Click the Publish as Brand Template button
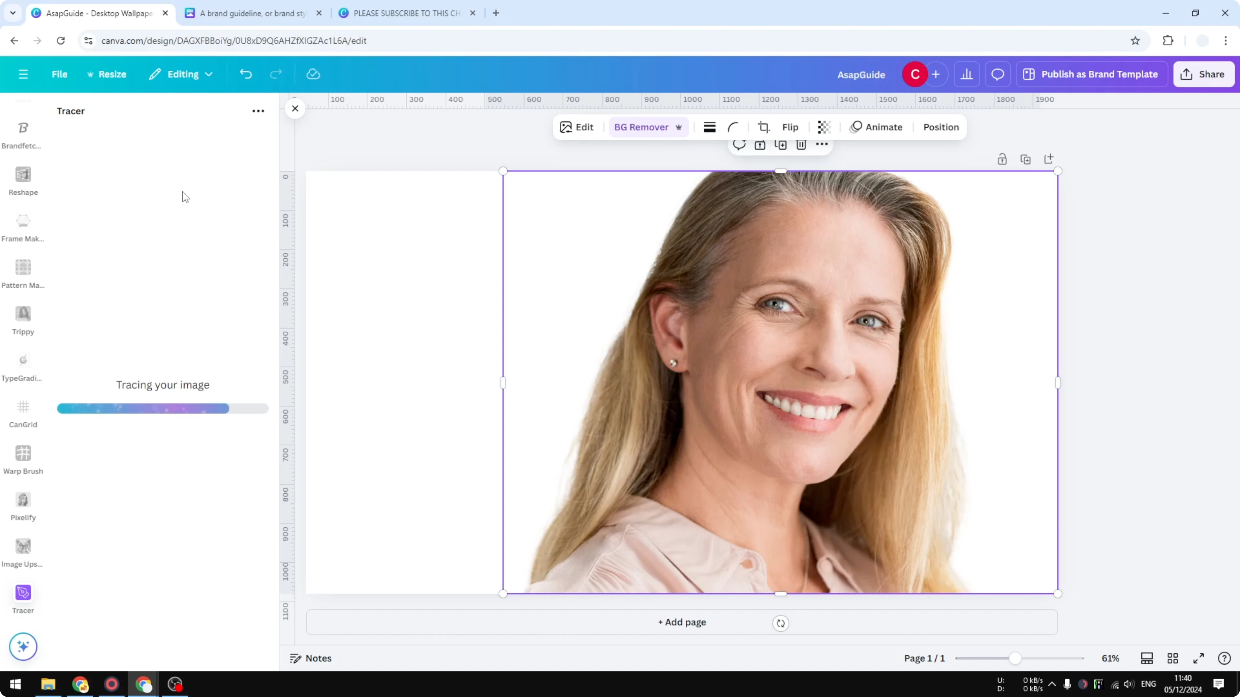1240x697 pixels. tap(1092, 74)
